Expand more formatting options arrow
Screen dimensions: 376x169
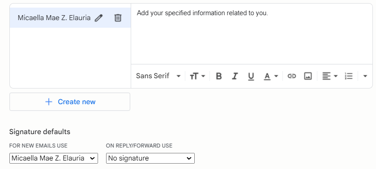click(365, 76)
